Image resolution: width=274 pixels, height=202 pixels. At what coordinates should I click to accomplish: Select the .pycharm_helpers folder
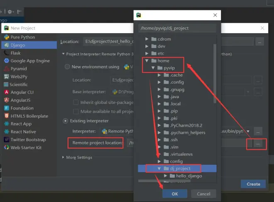click(x=184, y=132)
